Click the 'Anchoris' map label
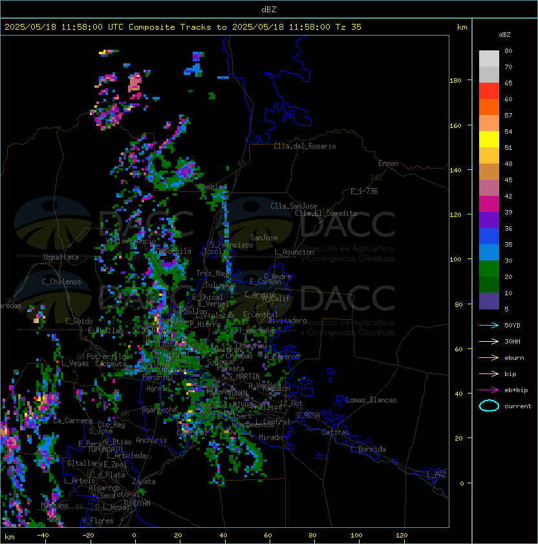This screenshot has height=544, width=538. (151, 440)
